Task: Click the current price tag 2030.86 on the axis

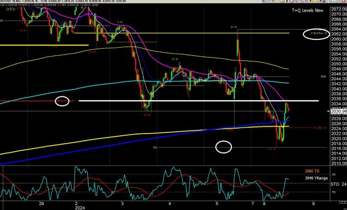Action: (339, 111)
